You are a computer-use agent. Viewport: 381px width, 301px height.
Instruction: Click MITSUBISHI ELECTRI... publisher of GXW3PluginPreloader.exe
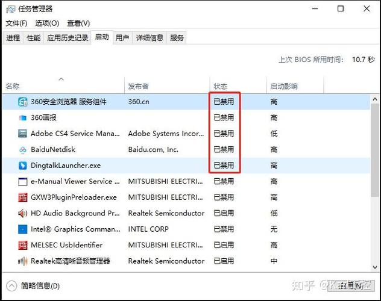pos(165,197)
